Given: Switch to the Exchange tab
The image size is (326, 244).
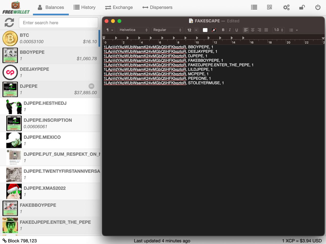Looking at the screenshot, I should (119, 7).
